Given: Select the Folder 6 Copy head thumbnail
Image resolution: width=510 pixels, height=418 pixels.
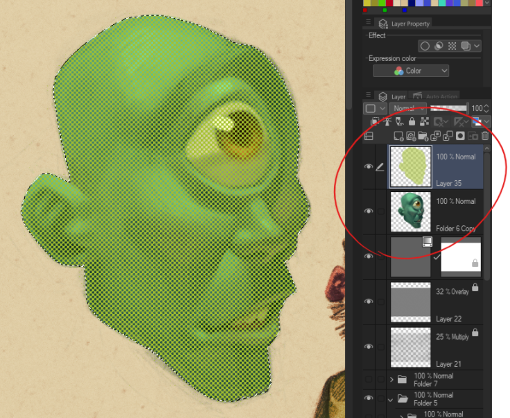Looking at the screenshot, I should coord(410,211).
